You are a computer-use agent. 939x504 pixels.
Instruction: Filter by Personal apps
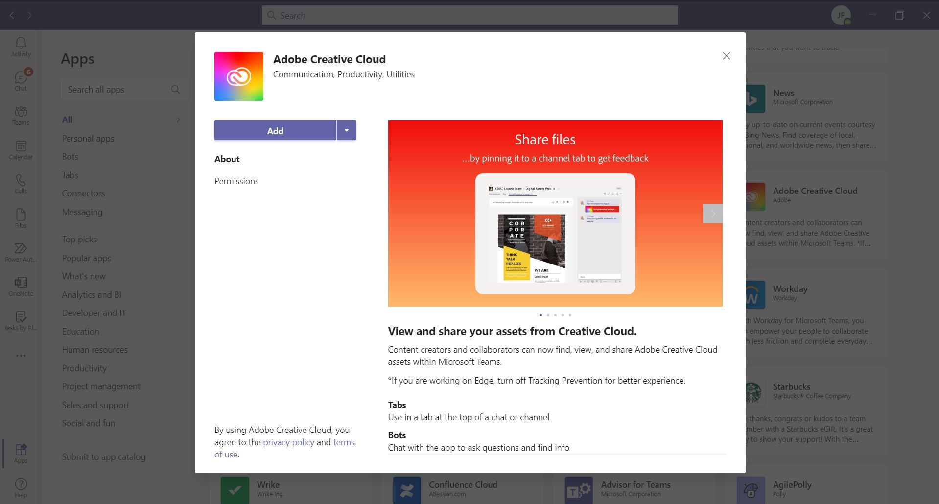tap(88, 139)
